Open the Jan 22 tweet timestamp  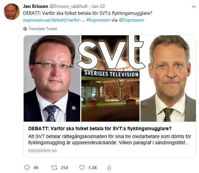coord(98,6)
